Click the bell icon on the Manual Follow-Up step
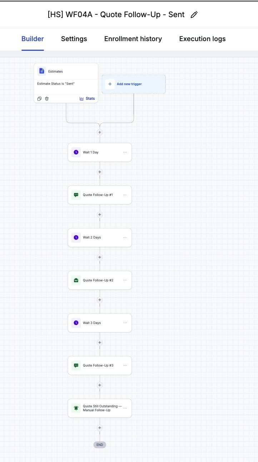Image resolution: width=258 pixels, height=462 pixels. click(x=76, y=408)
